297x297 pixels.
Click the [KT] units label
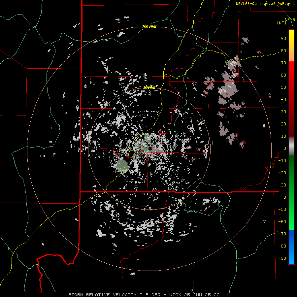pyautogui.click(x=281, y=23)
